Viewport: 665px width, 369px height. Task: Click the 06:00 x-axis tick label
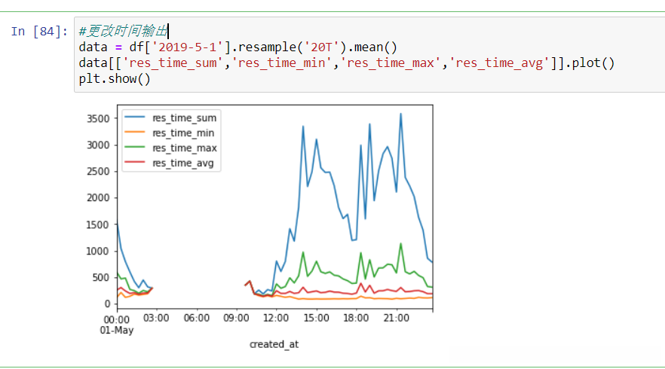coord(196,318)
